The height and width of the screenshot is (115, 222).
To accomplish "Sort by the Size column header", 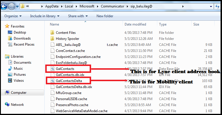I will 196,24.
